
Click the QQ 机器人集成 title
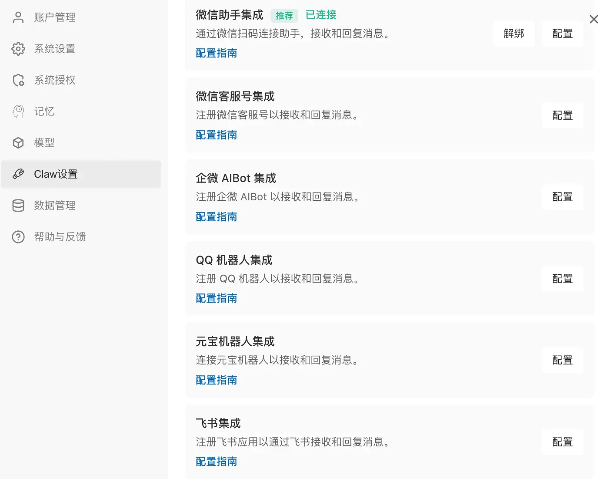pyautogui.click(x=234, y=260)
